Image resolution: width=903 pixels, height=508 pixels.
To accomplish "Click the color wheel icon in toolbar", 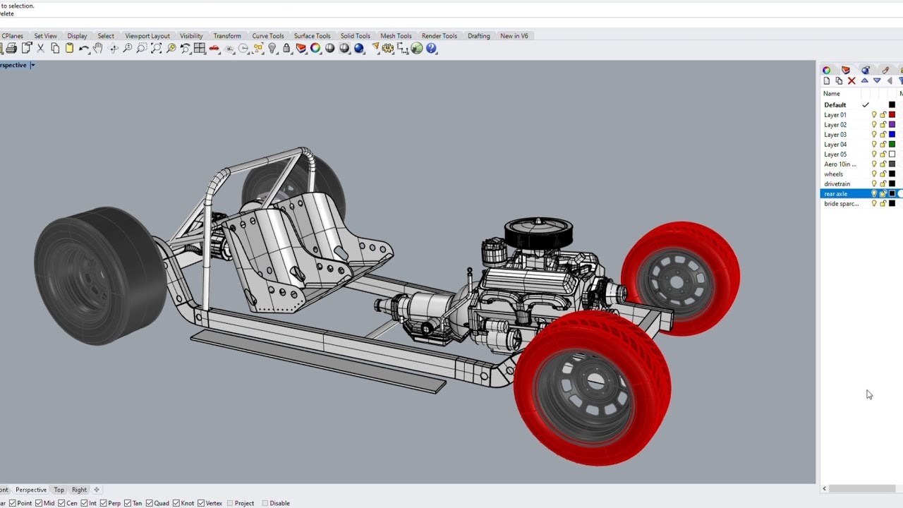I will click(315, 48).
